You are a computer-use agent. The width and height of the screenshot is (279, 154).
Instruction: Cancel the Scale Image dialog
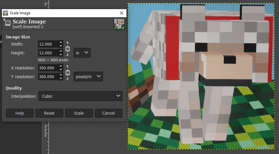pos(109,113)
